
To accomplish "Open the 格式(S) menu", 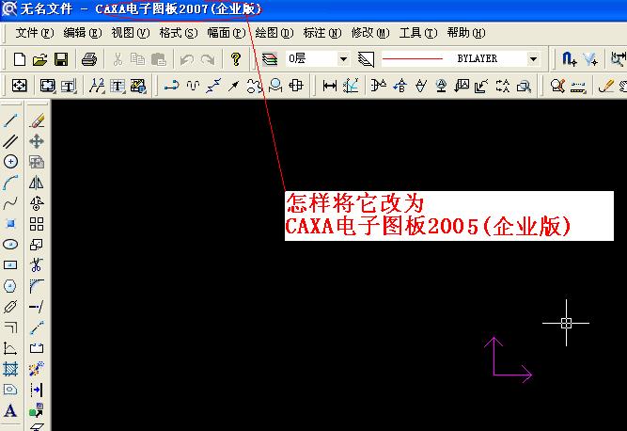I will 179,33.
